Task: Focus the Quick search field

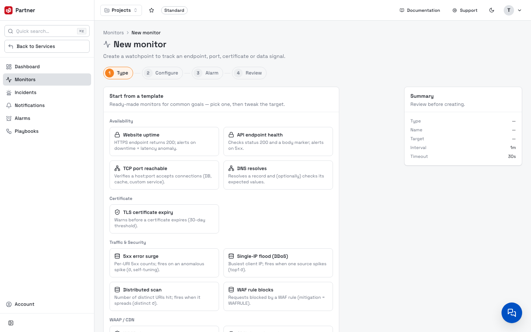Action: pos(47,31)
